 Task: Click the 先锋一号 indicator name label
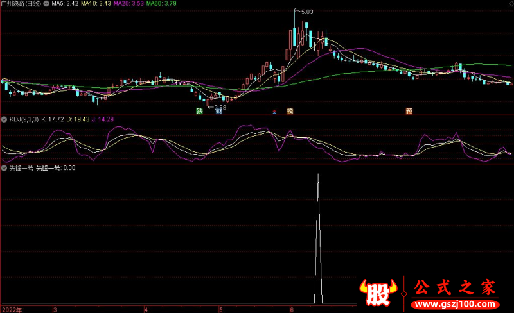(x=21, y=168)
